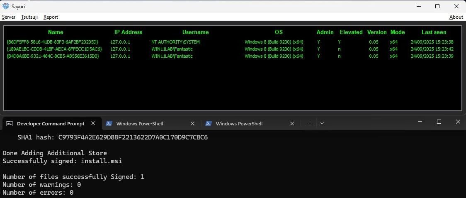Sort by the Mode column header
The image size is (466, 198).
[x=398, y=32]
